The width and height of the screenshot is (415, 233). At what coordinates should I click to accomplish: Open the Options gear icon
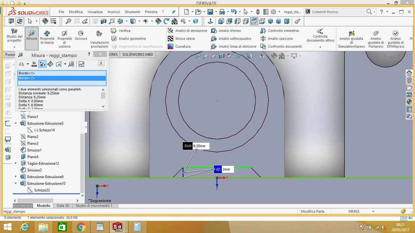(x=274, y=12)
